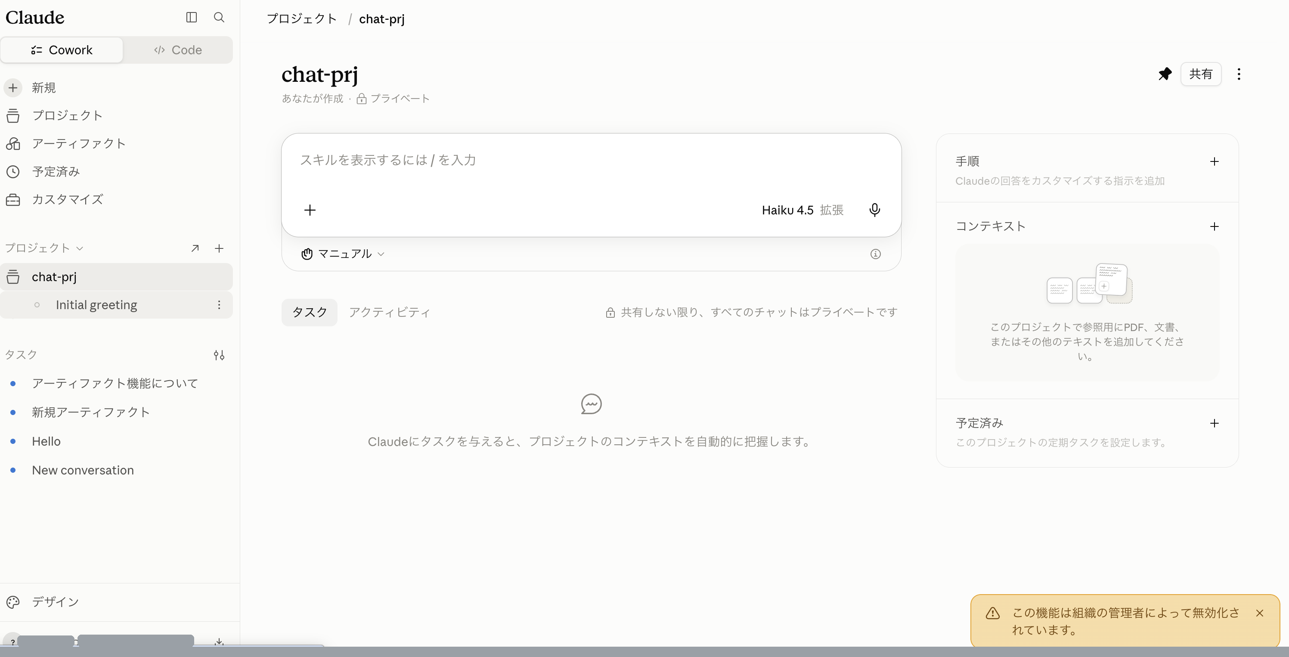Open the マニュアル mode dropdown
Viewport: 1289px width, 657px height.
(x=343, y=254)
